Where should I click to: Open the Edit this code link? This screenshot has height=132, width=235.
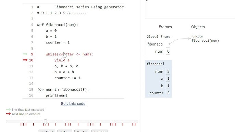[73, 104]
